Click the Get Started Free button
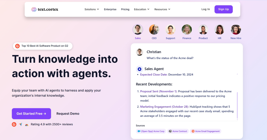267x140 pixels. [x=31, y=114]
